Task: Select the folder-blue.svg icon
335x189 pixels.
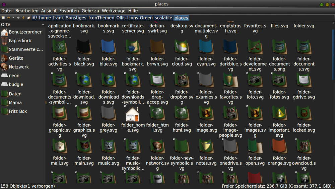Action: tap(108, 47)
